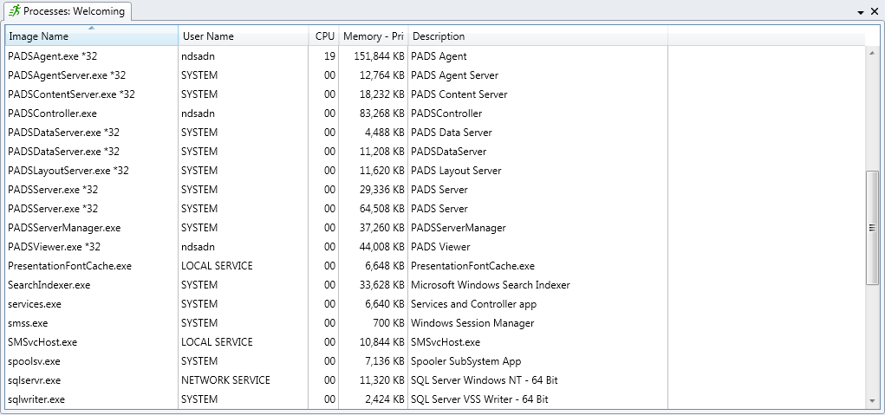
Task: Select the smss.exe process
Action: (28, 323)
